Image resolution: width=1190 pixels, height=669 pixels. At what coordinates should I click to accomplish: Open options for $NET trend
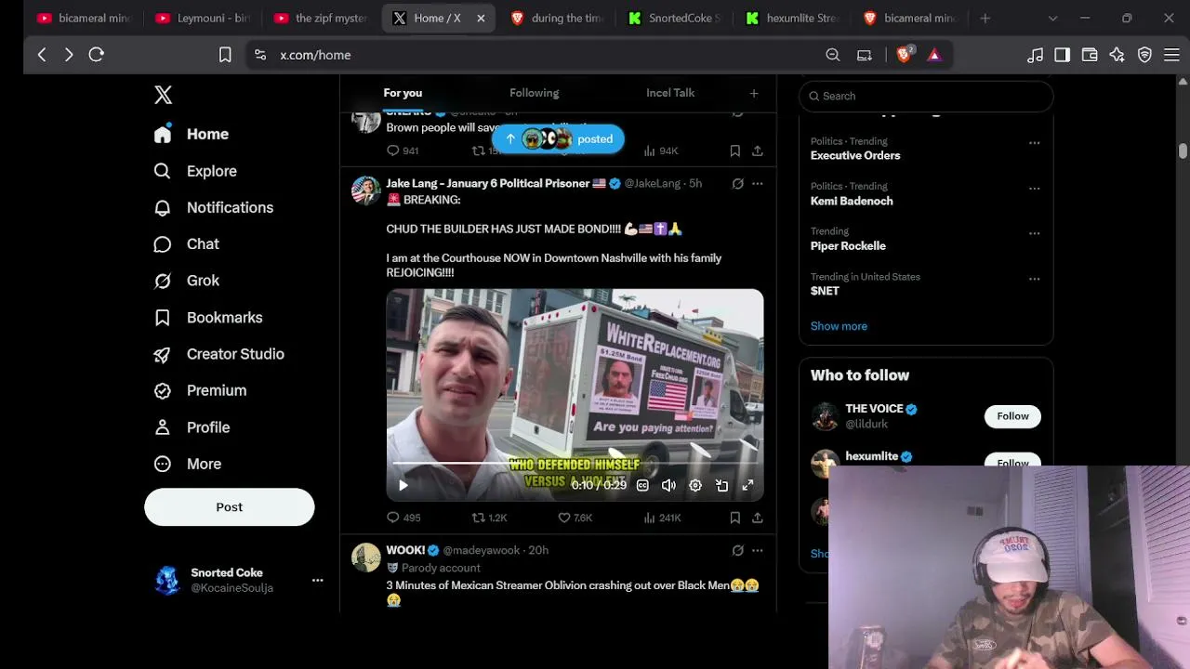(x=1034, y=279)
